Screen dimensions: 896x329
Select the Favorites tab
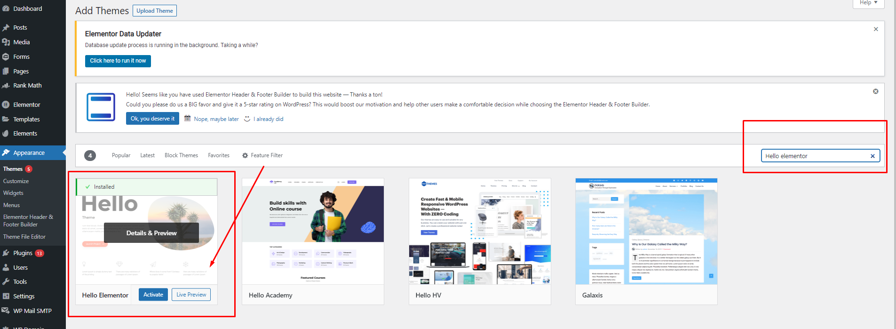pos(219,155)
